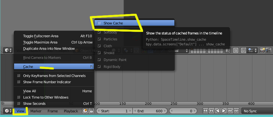The image size is (273, 117).
Task: Play animation forward
Action: coord(224,111)
